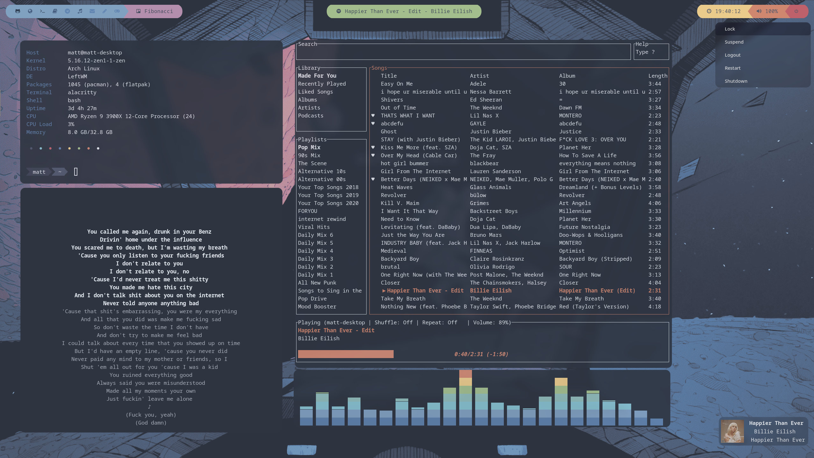
Task: Open the Shutdown menu option
Action: (x=736, y=81)
